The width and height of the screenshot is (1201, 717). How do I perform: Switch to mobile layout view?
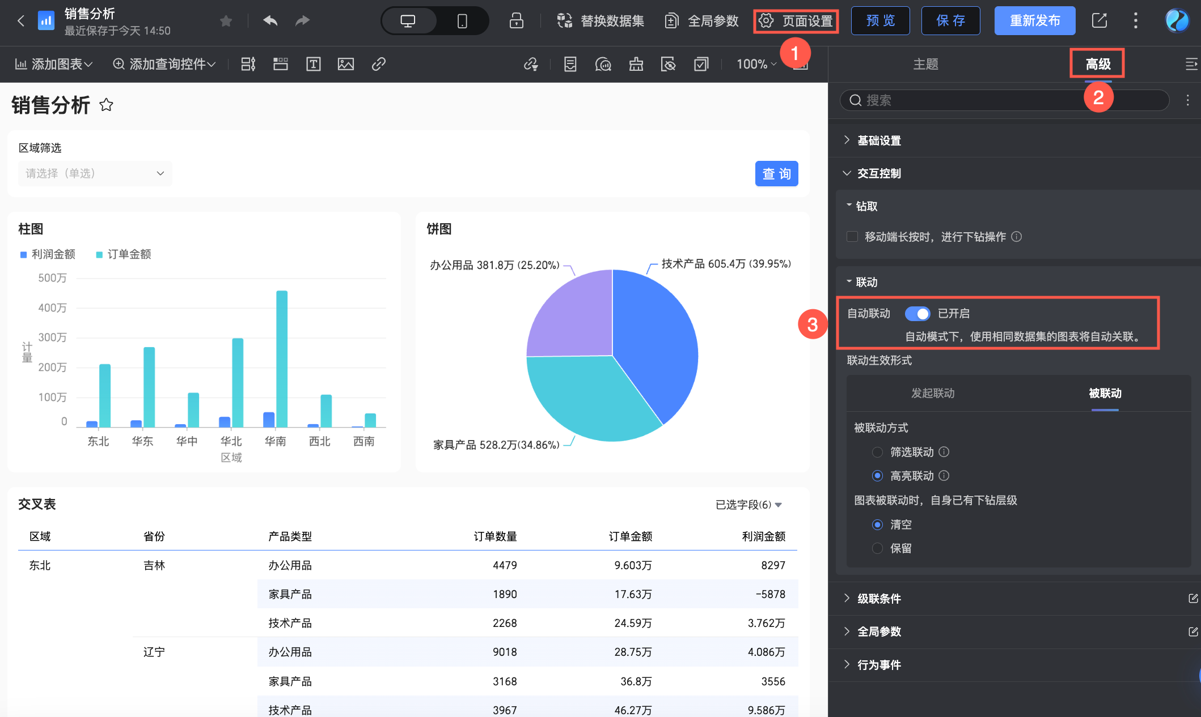coord(462,21)
